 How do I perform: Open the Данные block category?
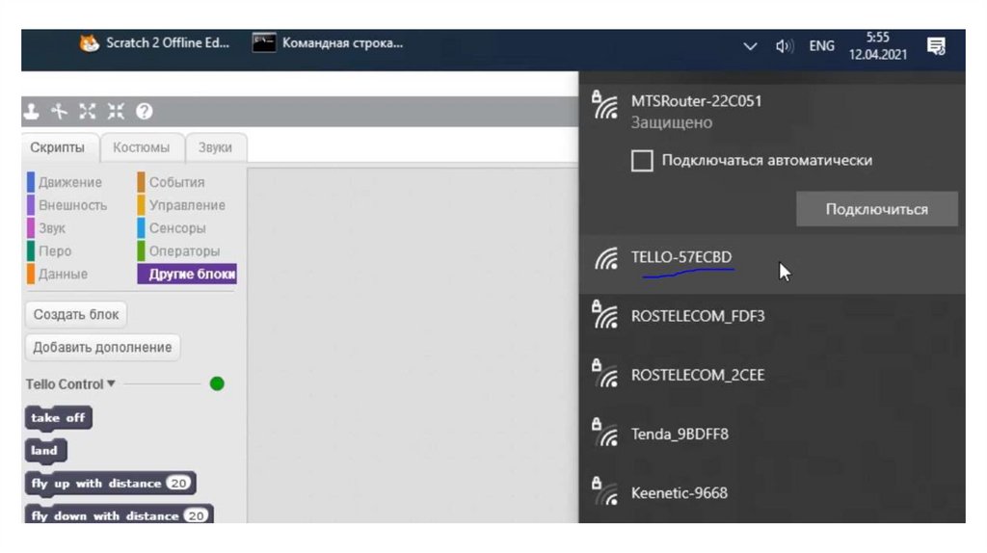coord(57,275)
